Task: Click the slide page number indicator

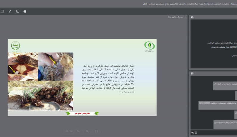Action: (69, 131)
